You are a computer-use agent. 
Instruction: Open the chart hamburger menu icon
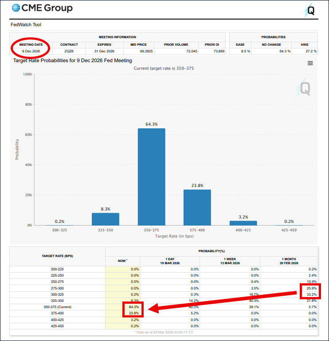(x=310, y=63)
